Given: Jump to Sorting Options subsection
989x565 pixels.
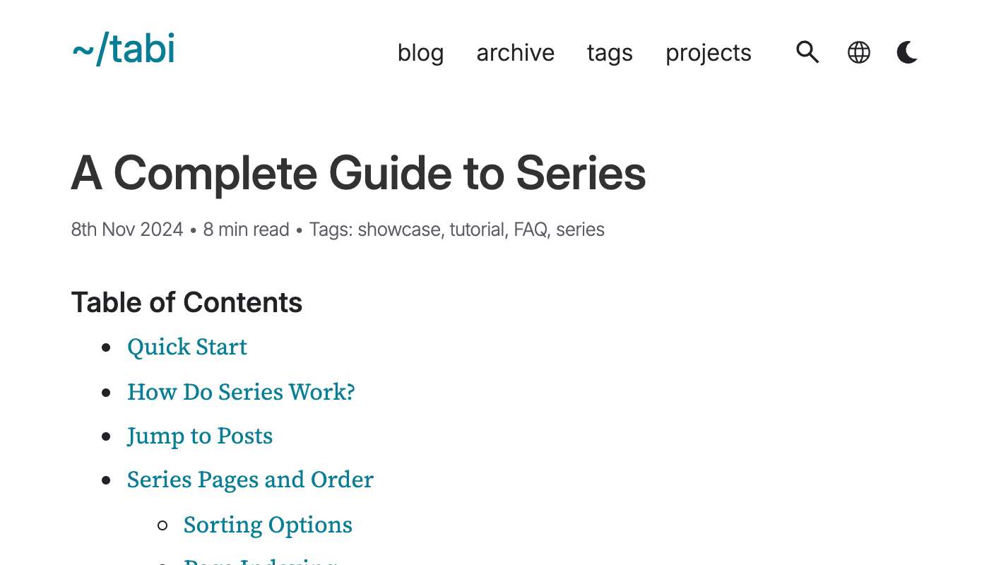Looking at the screenshot, I should 268,525.
